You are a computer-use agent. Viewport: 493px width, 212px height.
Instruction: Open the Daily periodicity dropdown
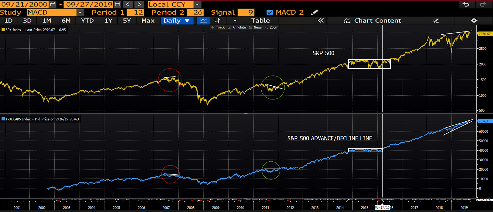pyautogui.click(x=177, y=21)
